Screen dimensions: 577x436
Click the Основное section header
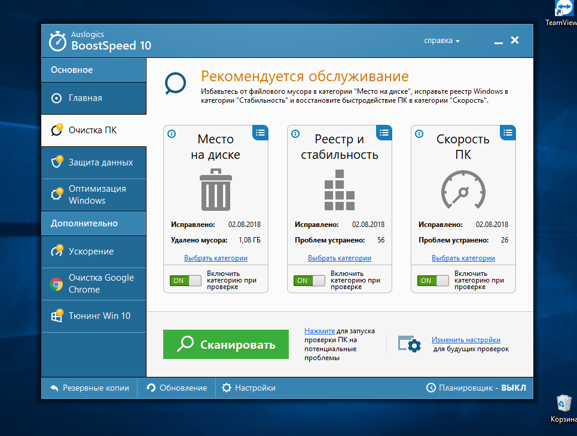(94, 70)
